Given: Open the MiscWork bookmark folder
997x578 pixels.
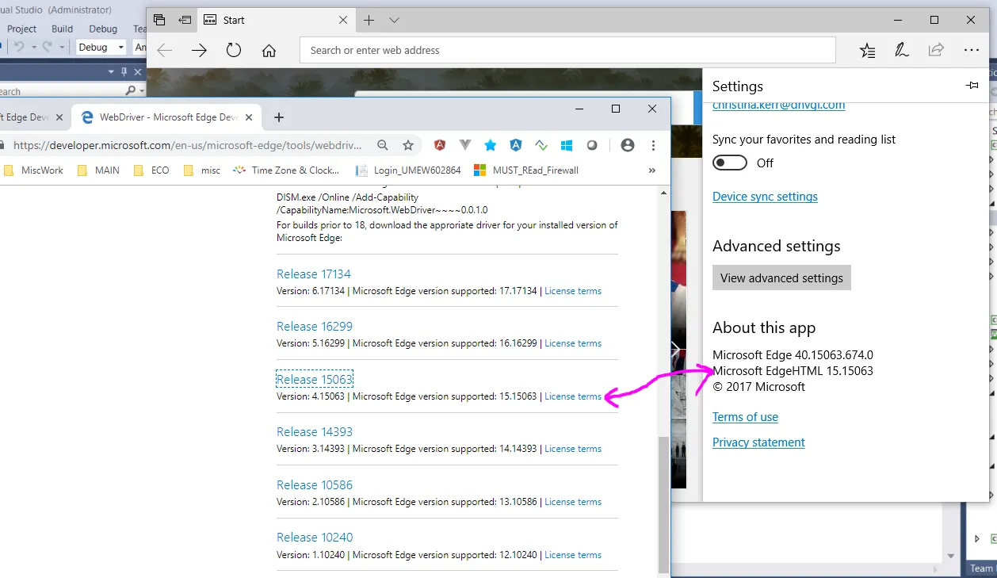Looking at the screenshot, I should (x=33, y=170).
